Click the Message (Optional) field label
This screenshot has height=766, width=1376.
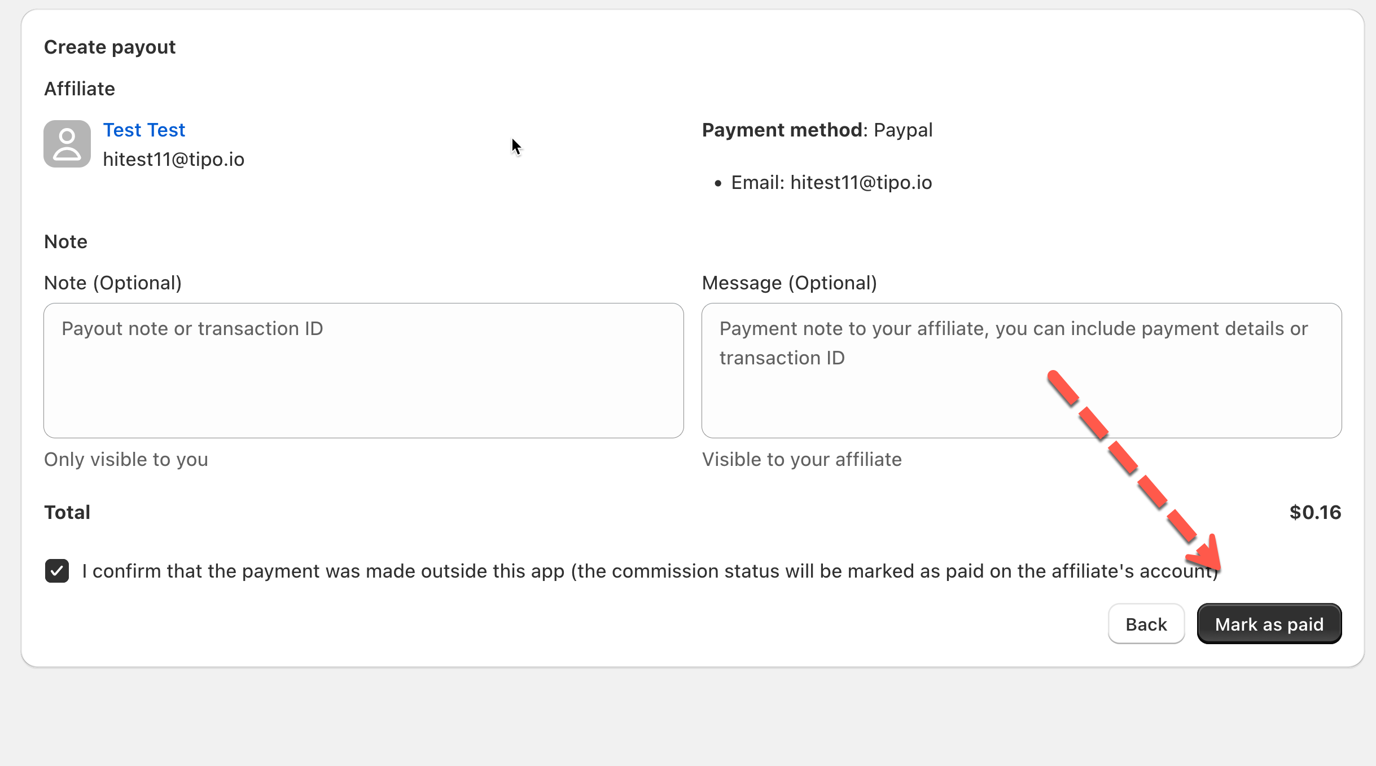click(789, 283)
